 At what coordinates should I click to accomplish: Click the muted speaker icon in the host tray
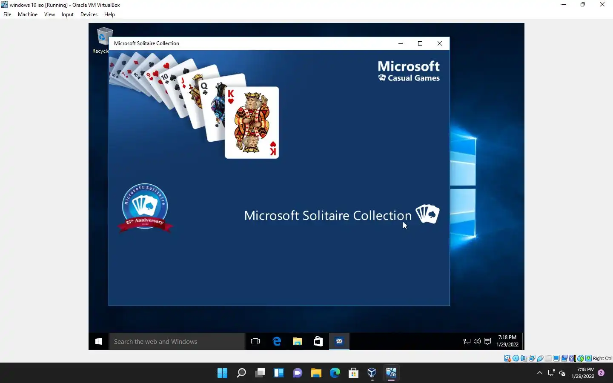(562, 373)
